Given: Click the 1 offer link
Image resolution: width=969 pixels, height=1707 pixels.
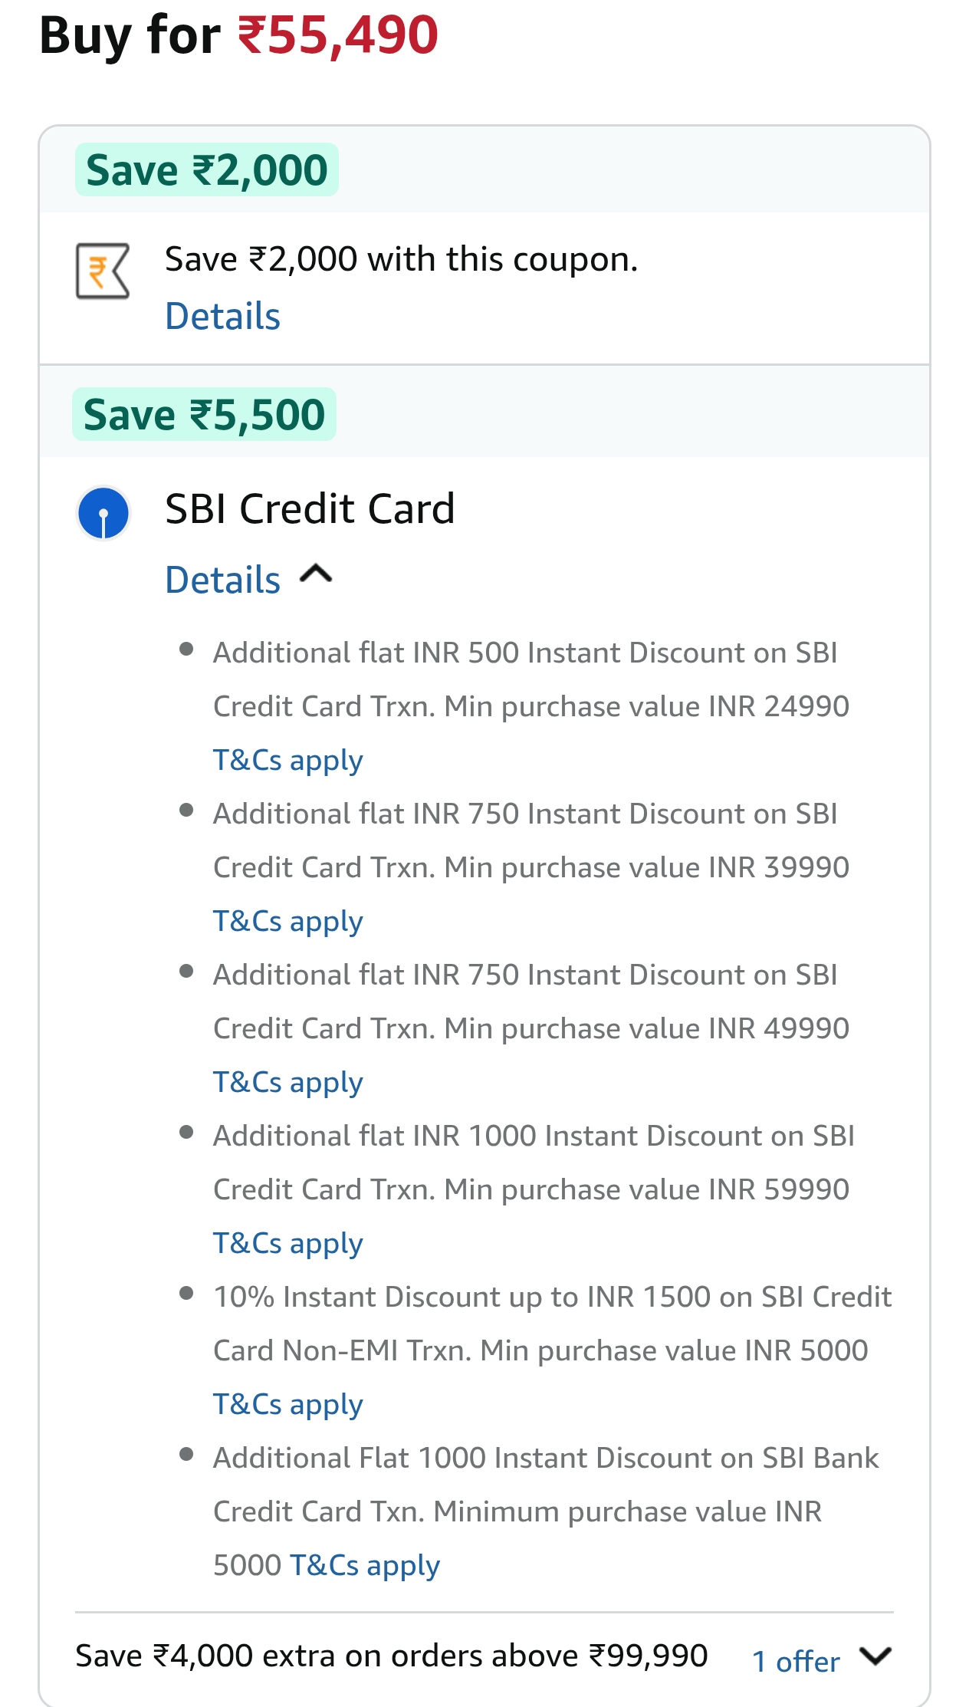Looking at the screenshot, I should tap(796, 1662).
